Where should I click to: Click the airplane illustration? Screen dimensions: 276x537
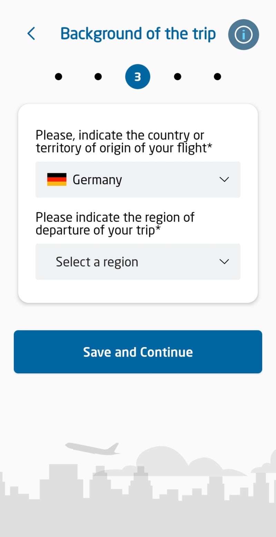tap(93, 448)
